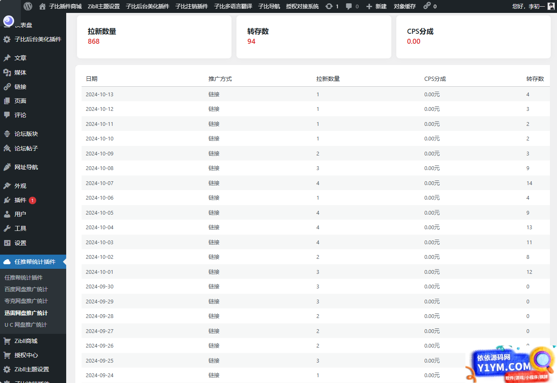Click the 日期 column header
The image size is (557, 383).
point(92,79)
